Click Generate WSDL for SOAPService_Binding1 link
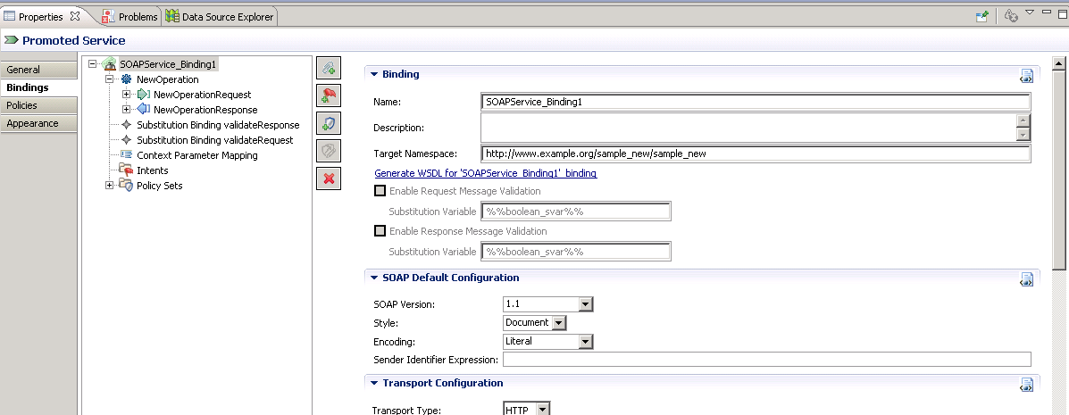The width and height of the screenshot is (1069, 415). pyautogui.click(x=485, y=173)
